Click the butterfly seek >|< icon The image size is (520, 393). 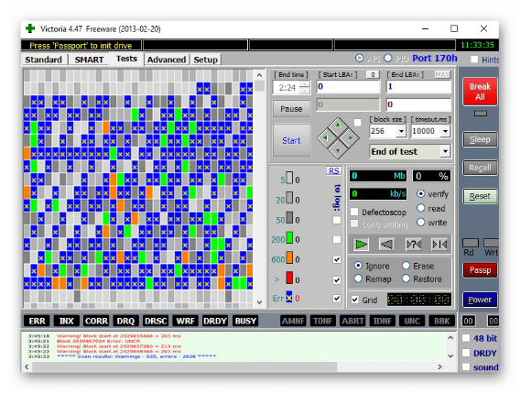(x=439, y=245)
